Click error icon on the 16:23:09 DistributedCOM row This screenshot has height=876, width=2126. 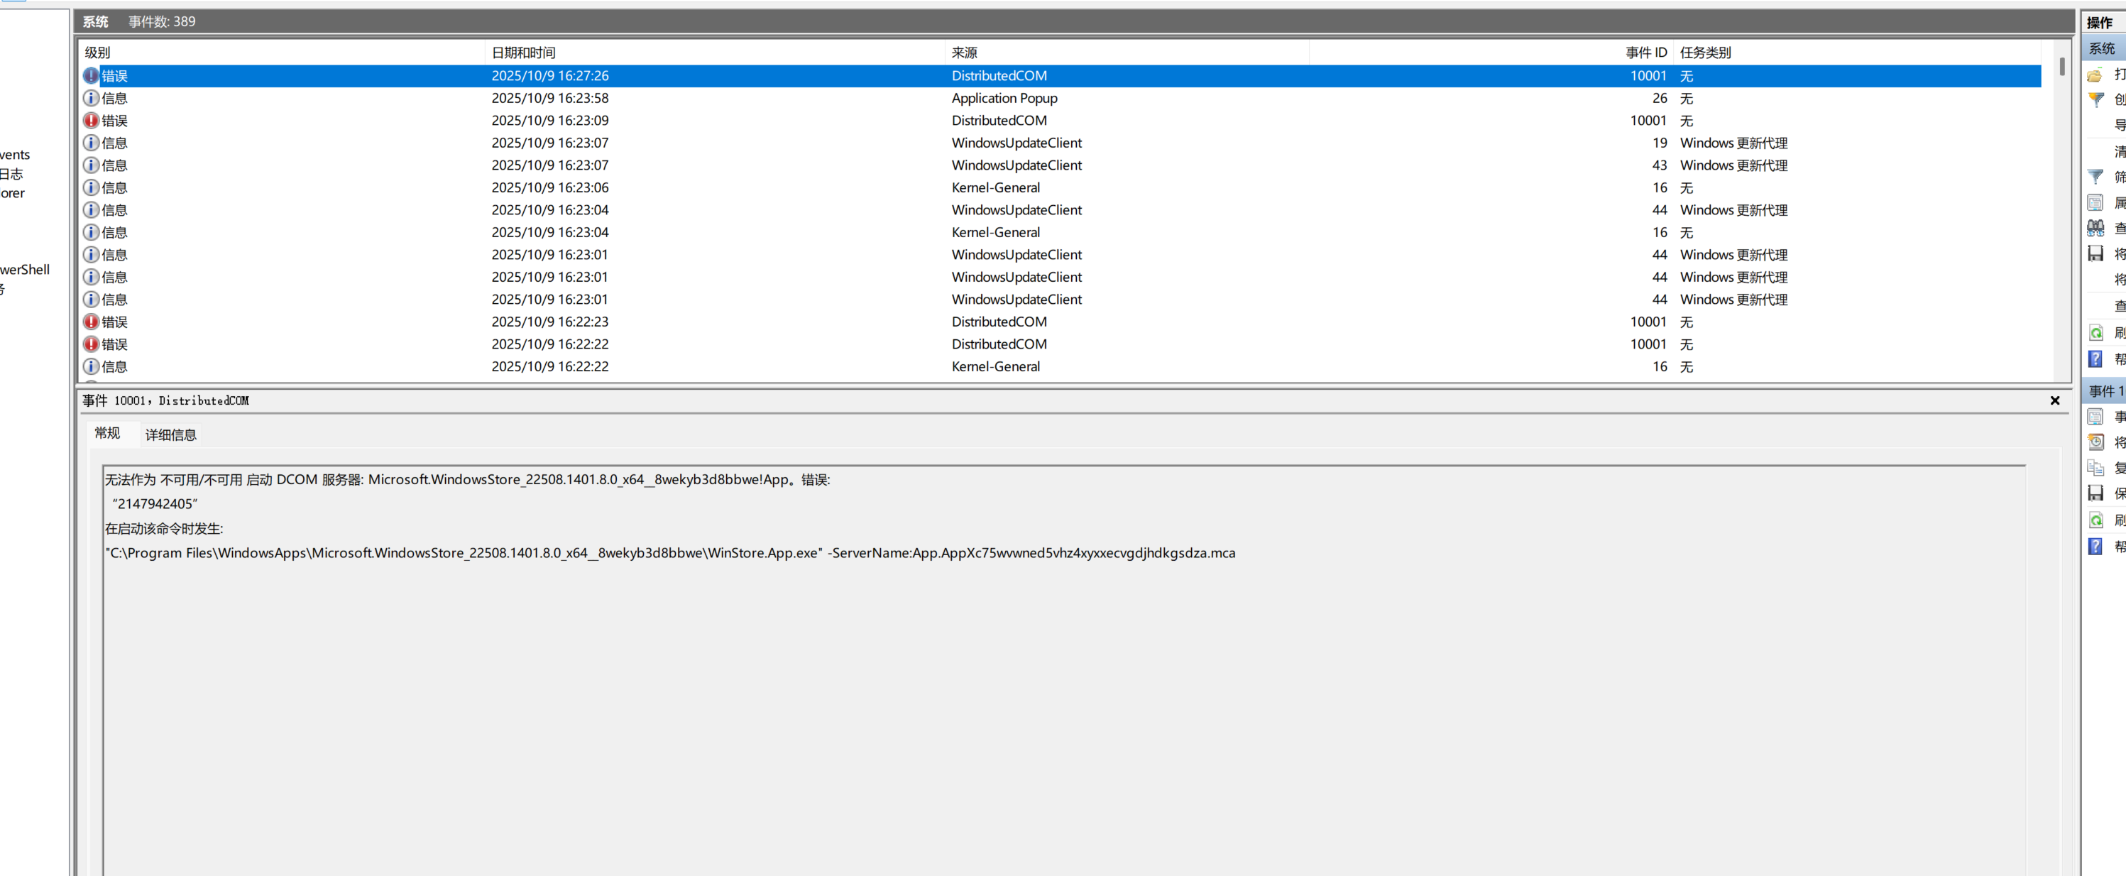[91, 121]
